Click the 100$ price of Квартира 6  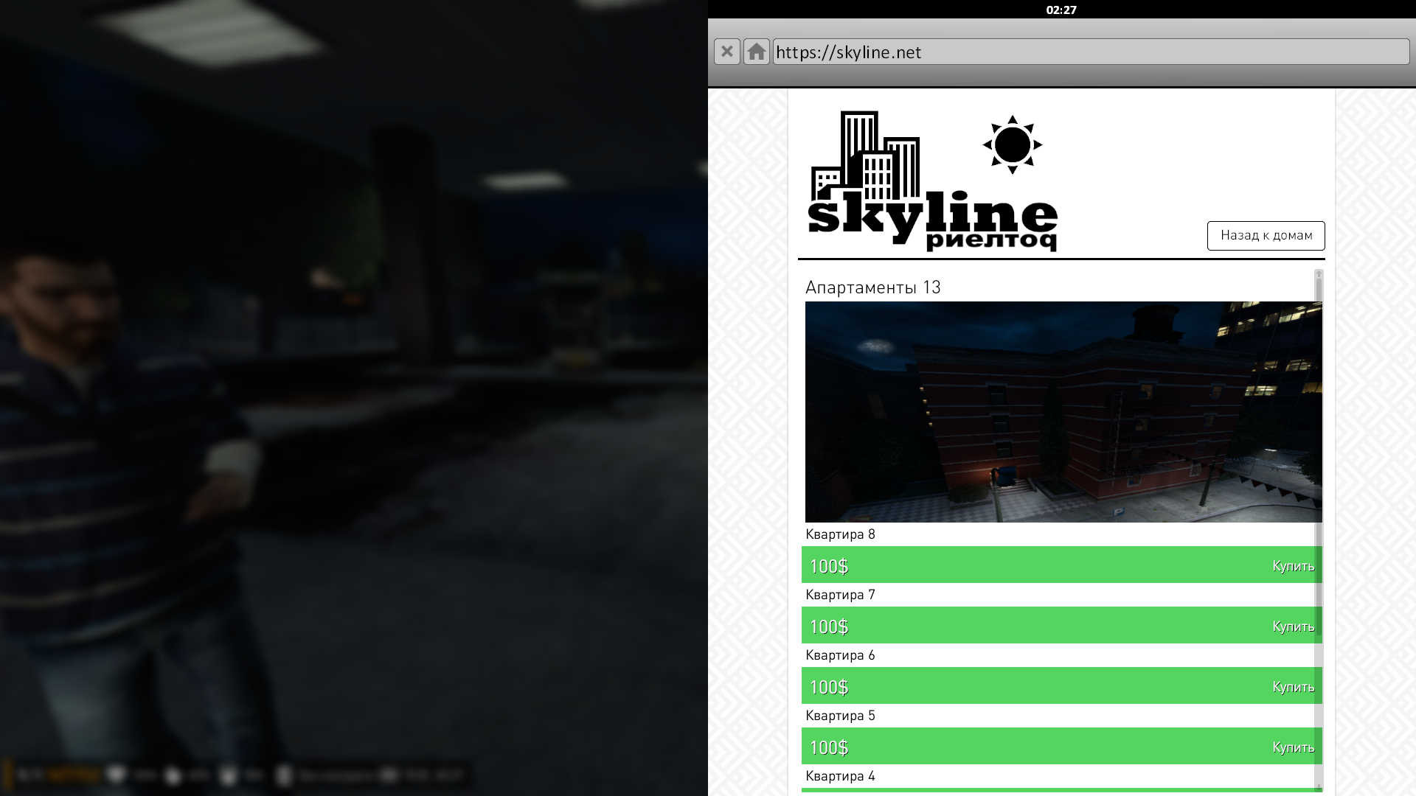pyautogui.click(x=828, y=687)
